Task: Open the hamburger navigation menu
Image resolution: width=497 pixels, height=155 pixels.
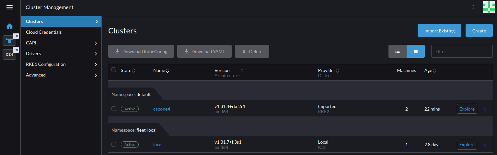Action: coord(9,7)
